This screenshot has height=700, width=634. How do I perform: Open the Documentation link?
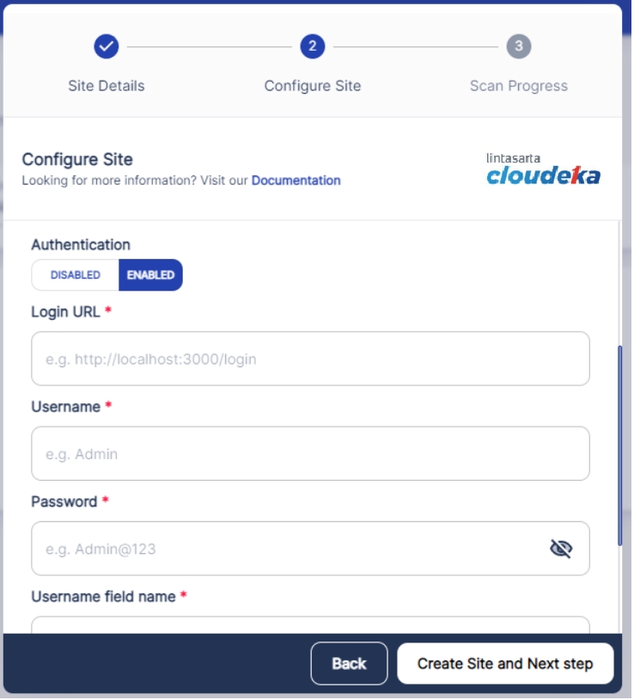[x=296, y=181]
